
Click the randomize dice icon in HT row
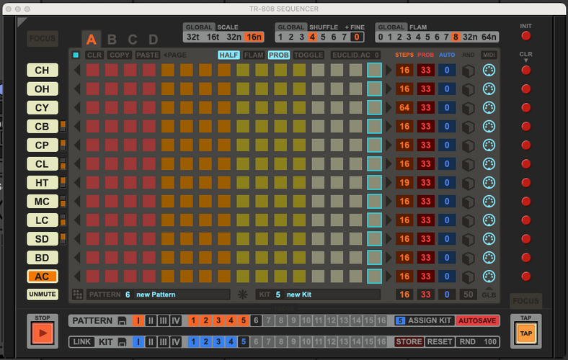click(468, 183)
